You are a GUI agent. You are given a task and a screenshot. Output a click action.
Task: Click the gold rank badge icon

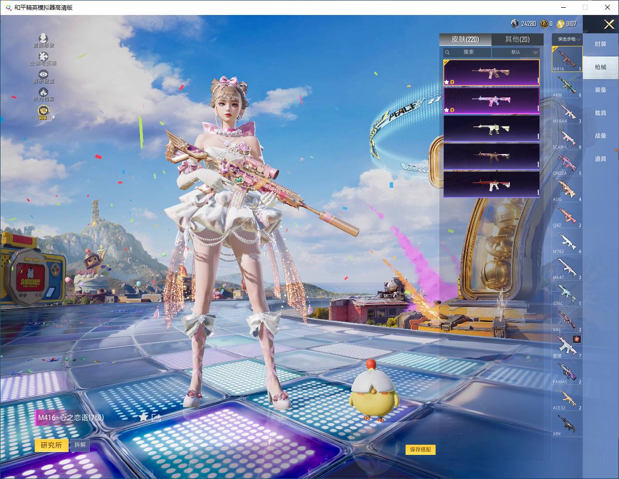click(x=44, y=111)
